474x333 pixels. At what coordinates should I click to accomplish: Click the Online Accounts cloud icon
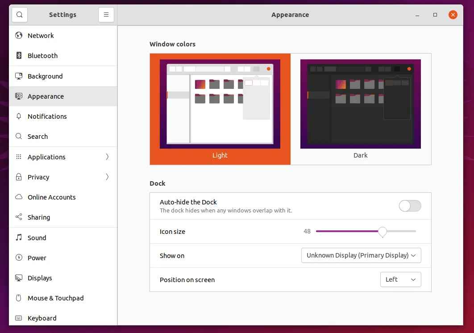click(x=19, y=197)
